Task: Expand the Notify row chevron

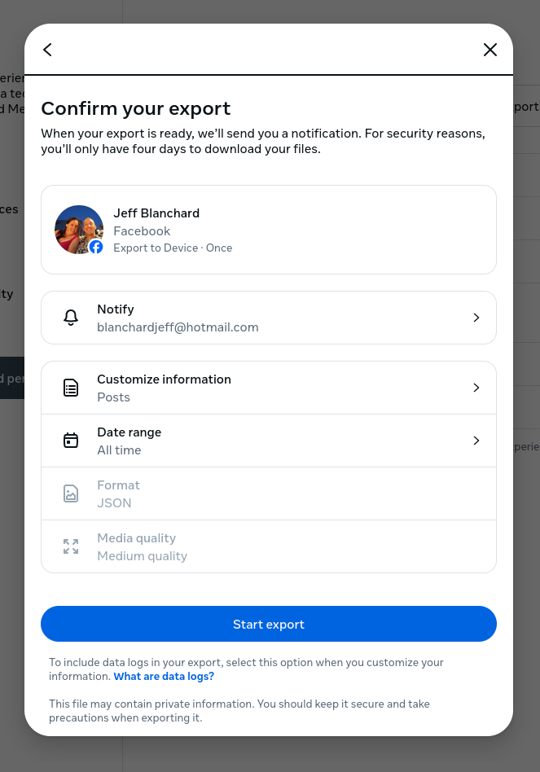Action: pos(476,318)
